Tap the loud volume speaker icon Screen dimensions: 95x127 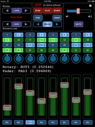(x=90, y=16)
